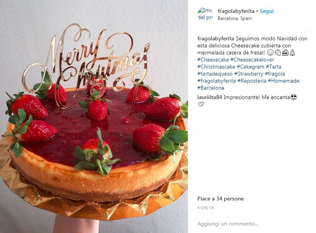Open fragolabyferita username in caption

pos(216,38)
